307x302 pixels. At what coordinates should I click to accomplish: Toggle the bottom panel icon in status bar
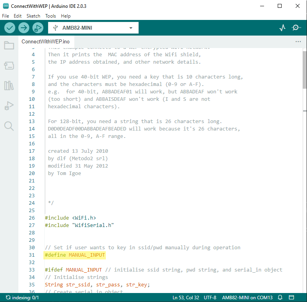click(291, 297)
